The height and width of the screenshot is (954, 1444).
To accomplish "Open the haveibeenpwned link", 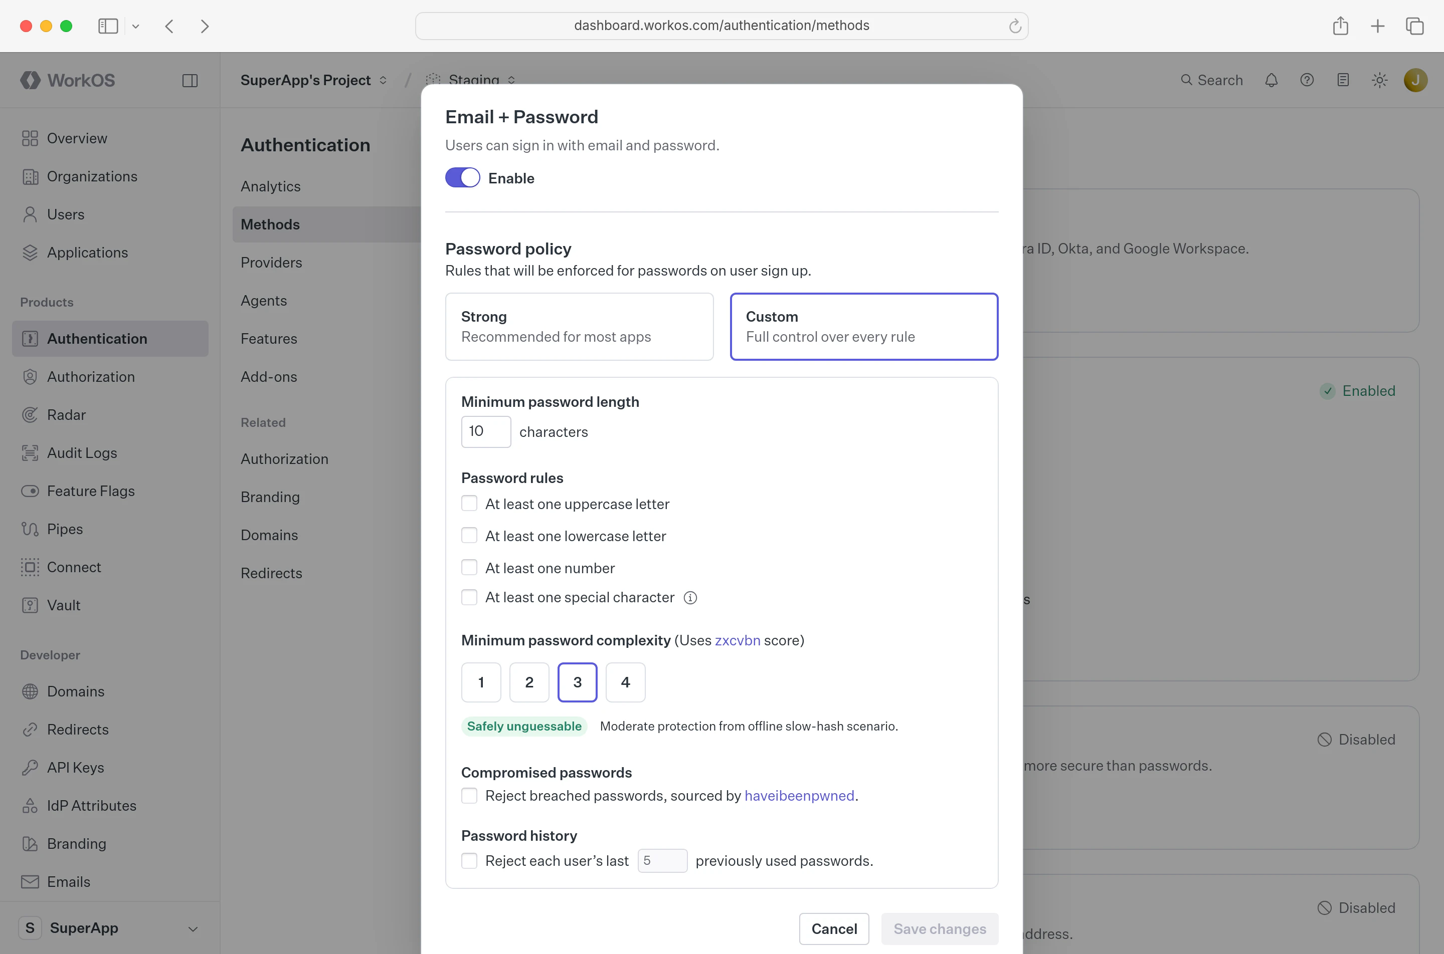I will 799,796.
